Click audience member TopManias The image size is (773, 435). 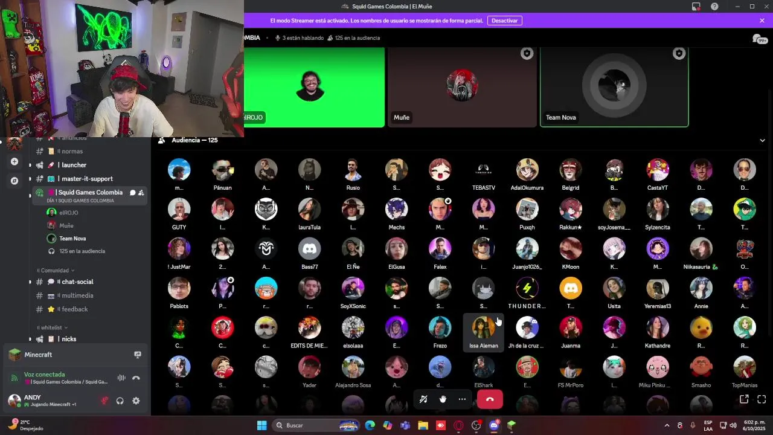[745, 372]
